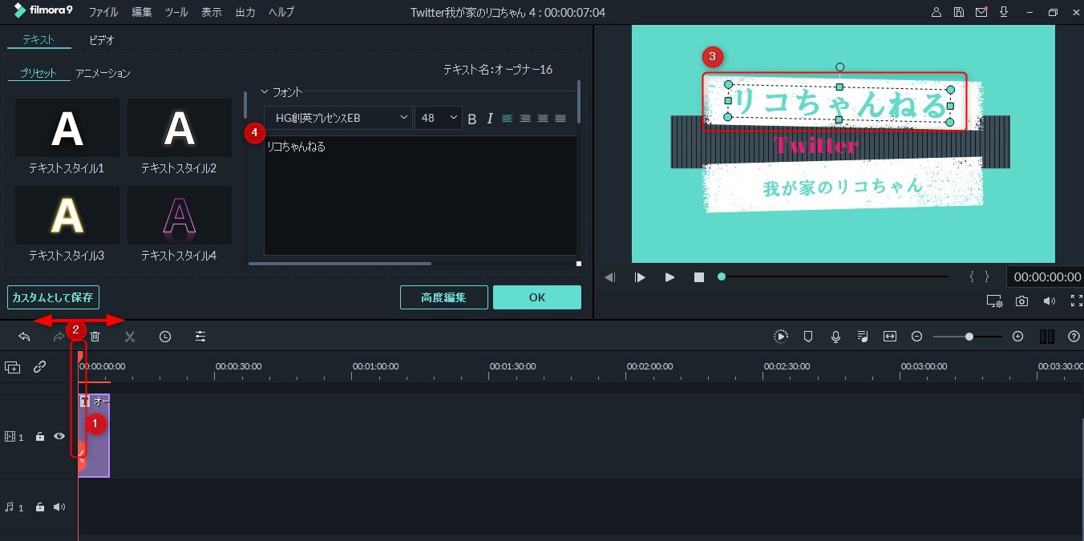
Task: Record a voiceover with the microphone icon
Action: coord(835,337)
